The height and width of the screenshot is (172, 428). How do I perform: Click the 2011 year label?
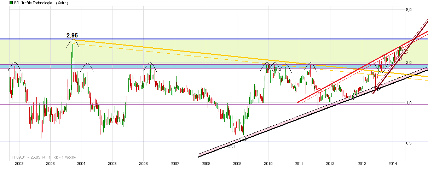coord(299,164)
